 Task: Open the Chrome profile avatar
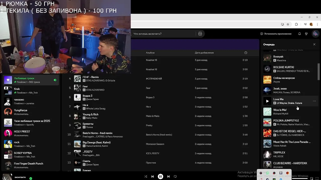311,24
